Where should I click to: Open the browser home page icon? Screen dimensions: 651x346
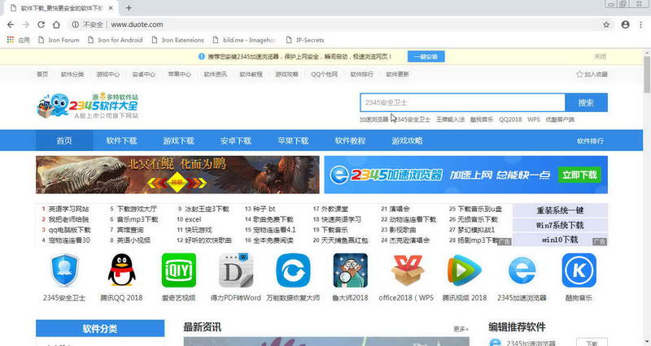click(56, 24)
